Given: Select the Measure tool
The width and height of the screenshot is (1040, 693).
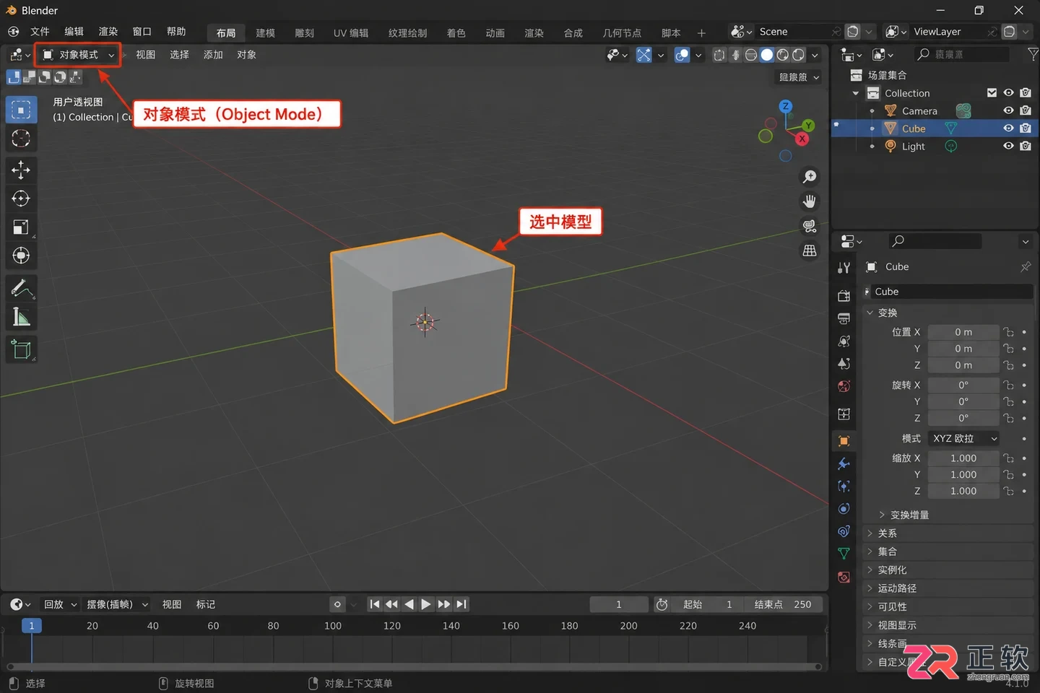Looking at the screenshot, I should coord(21,318).
